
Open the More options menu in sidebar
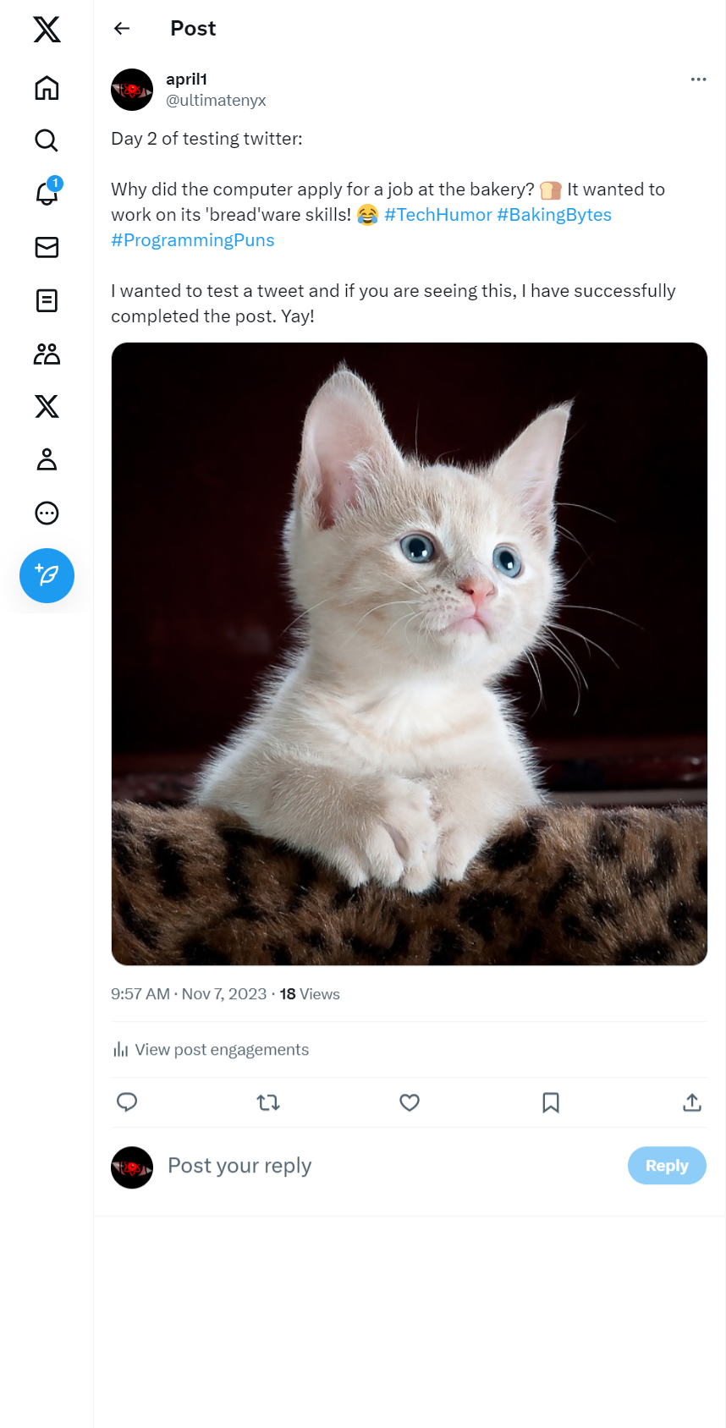coord(47,513)
